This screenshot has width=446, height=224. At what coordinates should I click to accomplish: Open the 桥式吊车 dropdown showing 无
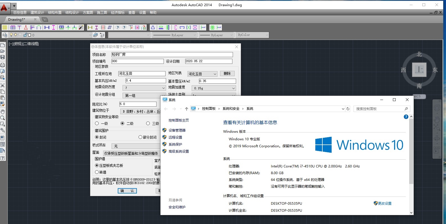pos(136,146)
